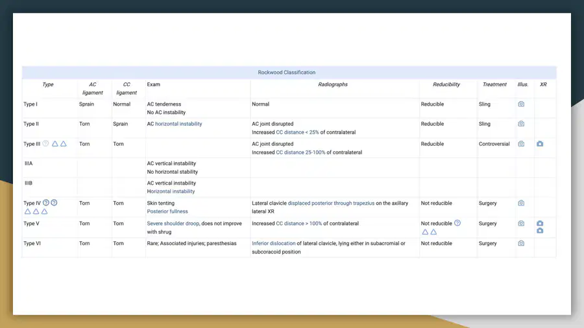Follow the 'CC distance < 25%' link
Image resolution: width=584 pixels, height=328 pixels.
pyautogui.click(x=297, y=132)
